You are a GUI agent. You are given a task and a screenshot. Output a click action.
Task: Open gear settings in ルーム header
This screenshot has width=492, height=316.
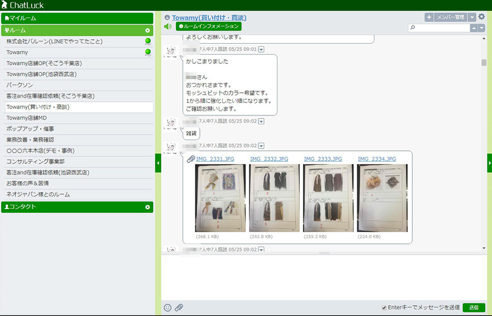coord(148,31)
